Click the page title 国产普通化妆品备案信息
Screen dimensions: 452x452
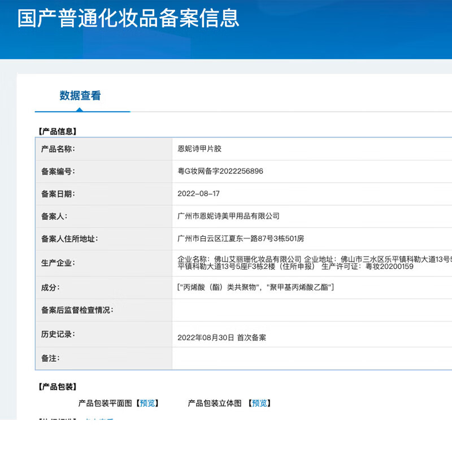click(x=128, y=18)
